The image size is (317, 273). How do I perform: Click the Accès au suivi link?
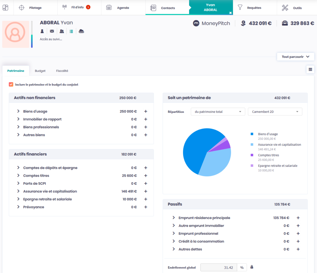51,39
